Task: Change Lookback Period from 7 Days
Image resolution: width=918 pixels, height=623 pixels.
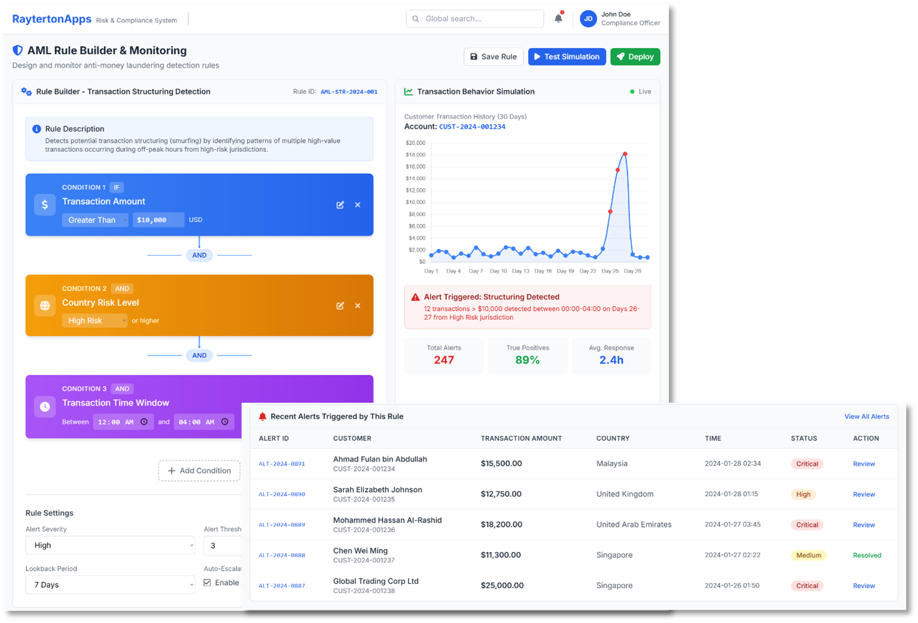Action: pos(110,585)
